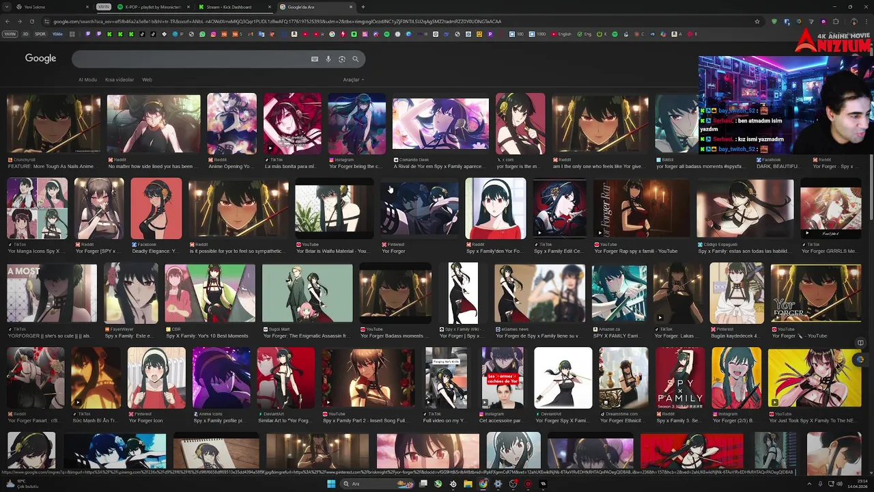The height and width of the screenshot is (492, 874).
Task: Open Task View on the taskbar
Action: (x=423, y=484)
